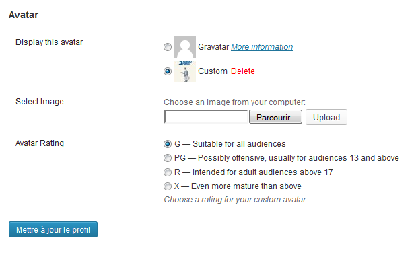Viewport: 416px width, 261px height.
Task: Click the Parcourir browse button
Action: pyautogui.click(x=275, y=117)
